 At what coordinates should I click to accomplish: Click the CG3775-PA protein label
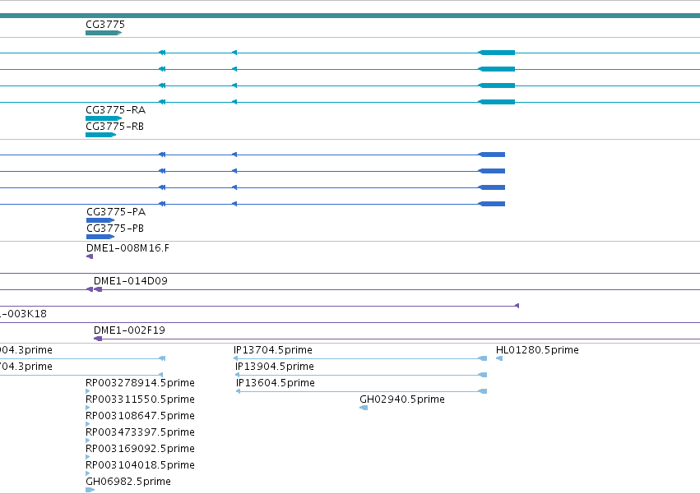(116, 211)
